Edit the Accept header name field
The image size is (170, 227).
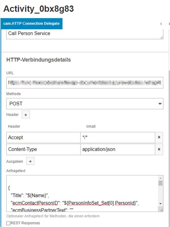(43, 137)
